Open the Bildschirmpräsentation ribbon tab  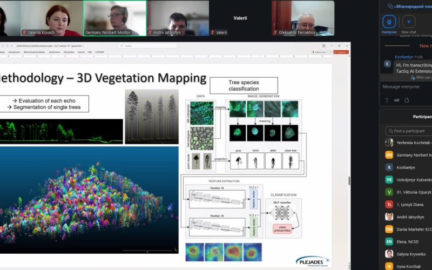pyautogui.click(x=35, y=52)
